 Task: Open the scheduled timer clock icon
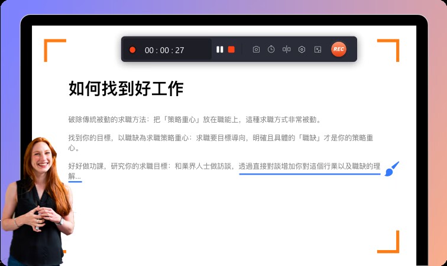(271, 50)
